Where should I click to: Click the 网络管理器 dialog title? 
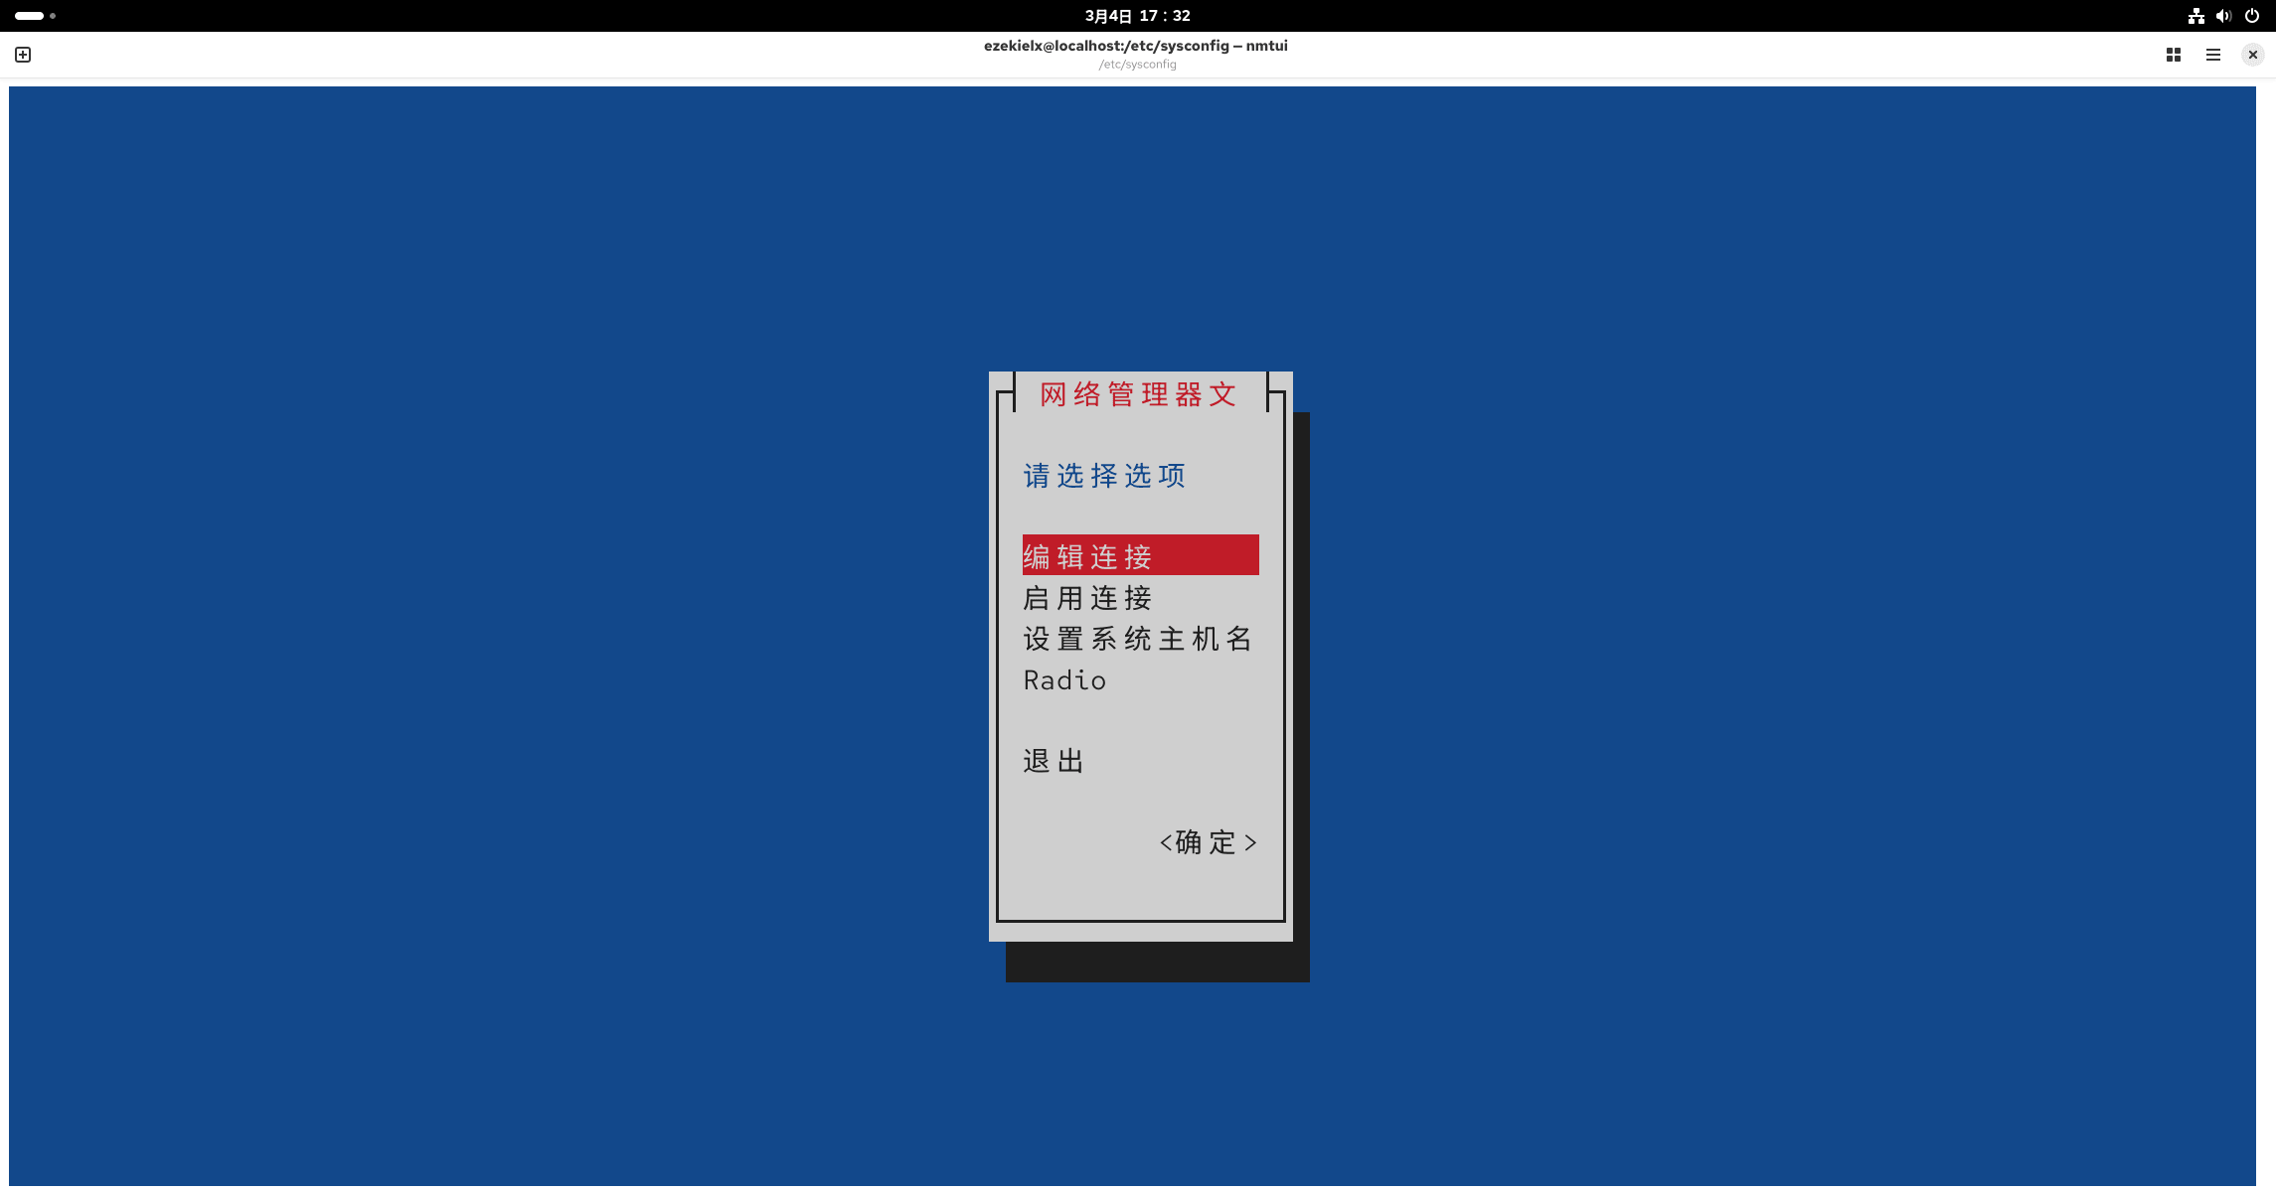1139,394
